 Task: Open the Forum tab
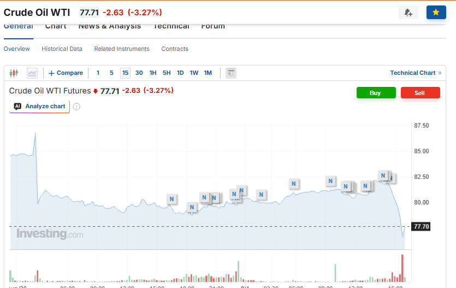click(213, 26)
